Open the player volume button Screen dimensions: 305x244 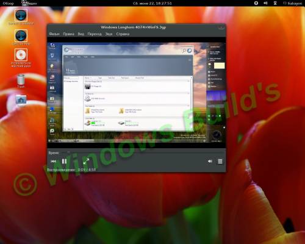pos(210,161)
